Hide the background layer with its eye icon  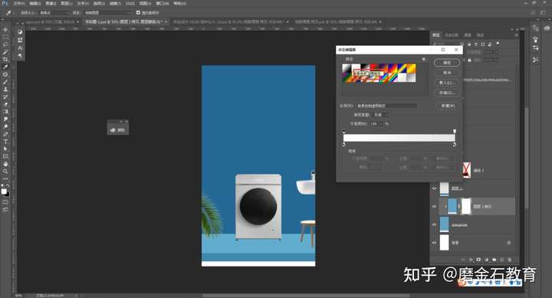[434, 242]
